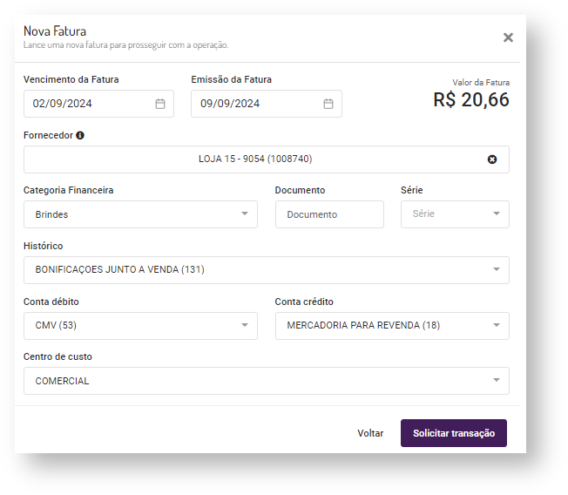Open the Série dropdown
568x495 pixels.
tap(497, 214)
